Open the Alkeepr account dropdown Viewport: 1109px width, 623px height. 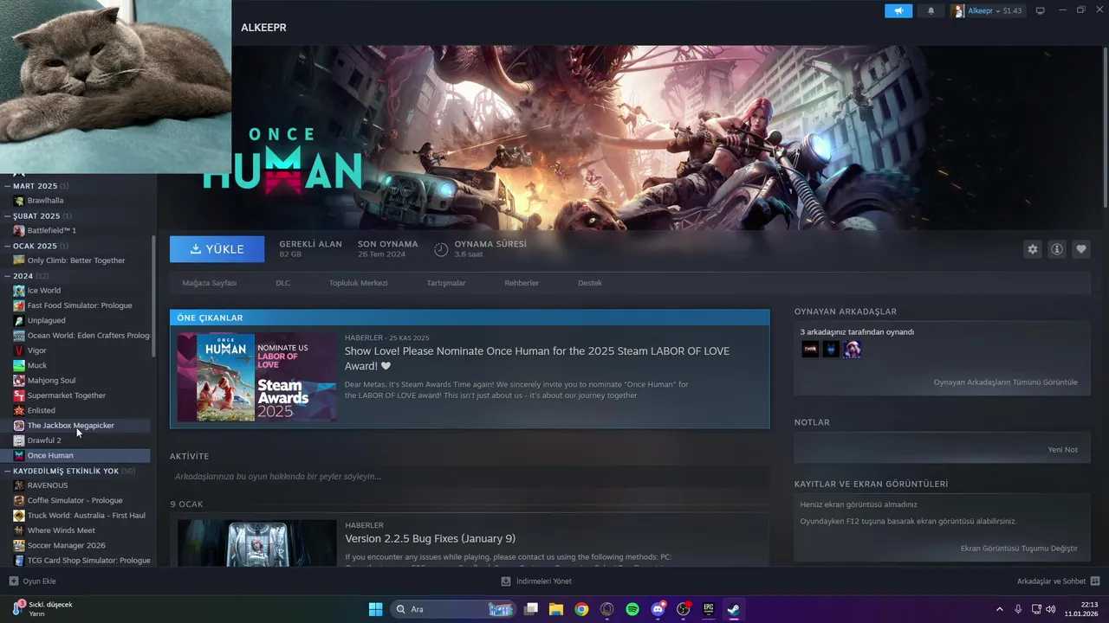pyautogui.click(x=987, y=11)
